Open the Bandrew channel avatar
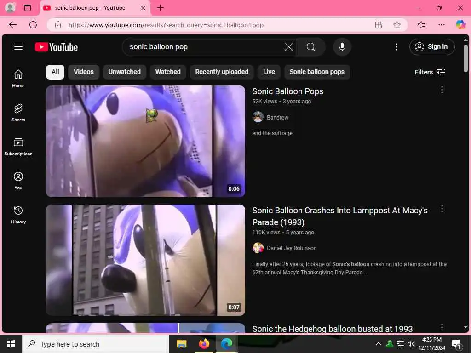 [258, 117]
